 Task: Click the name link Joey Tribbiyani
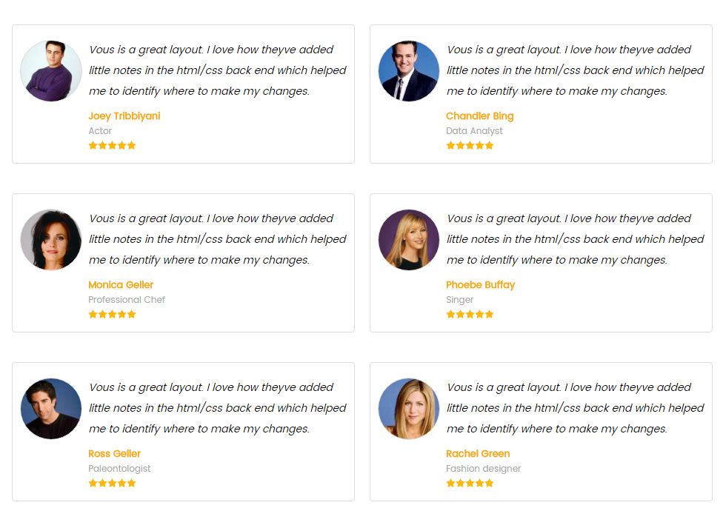pyautogui.click(x=124, y=116)
